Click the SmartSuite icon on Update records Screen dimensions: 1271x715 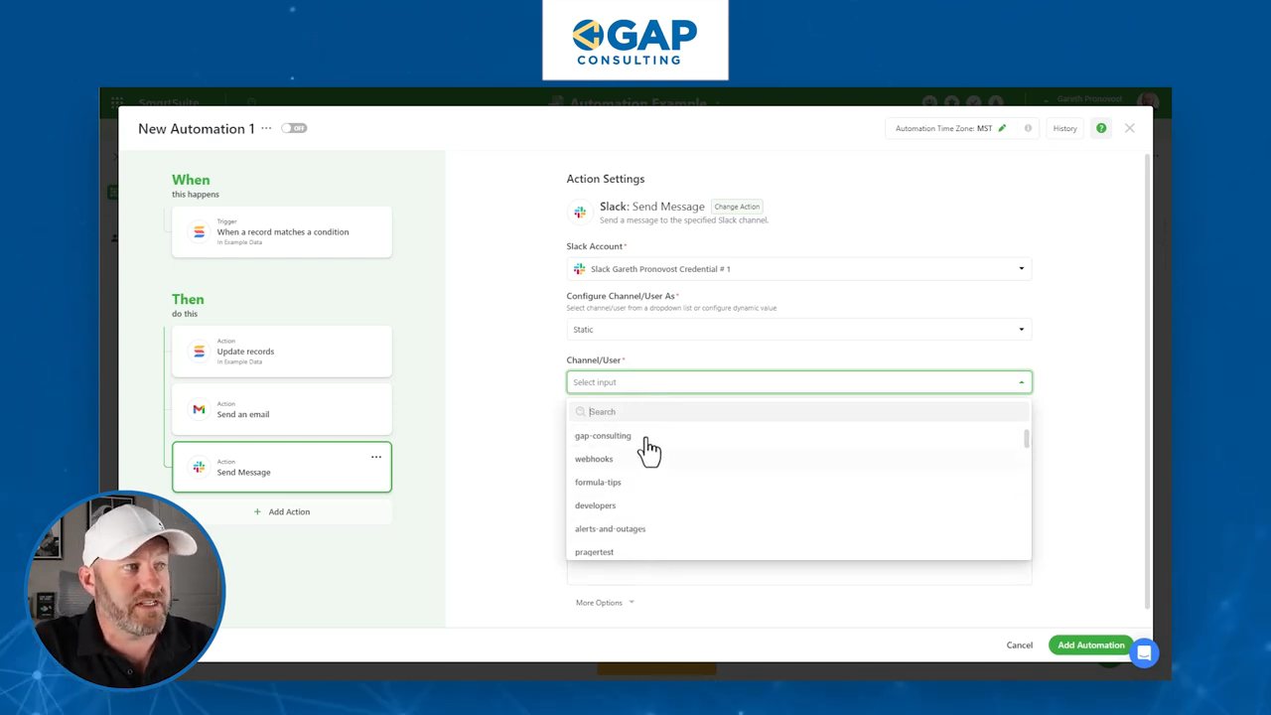(199, 351)
